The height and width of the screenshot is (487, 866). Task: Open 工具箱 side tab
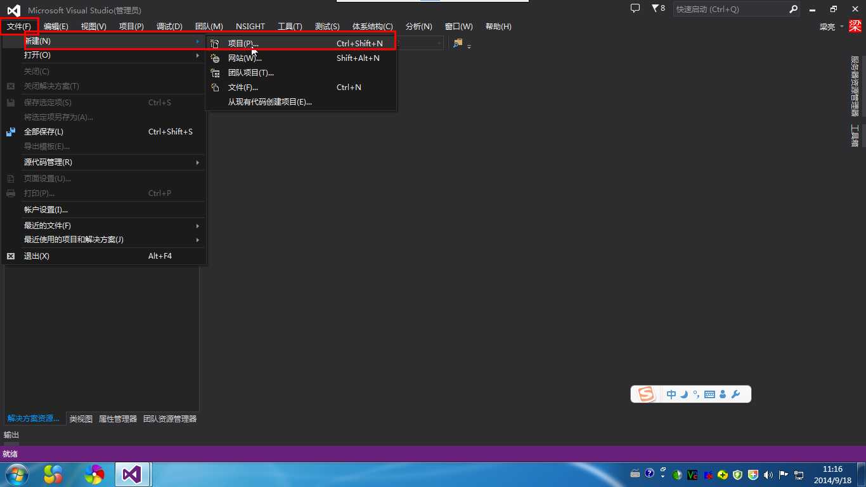click(855, 136)
